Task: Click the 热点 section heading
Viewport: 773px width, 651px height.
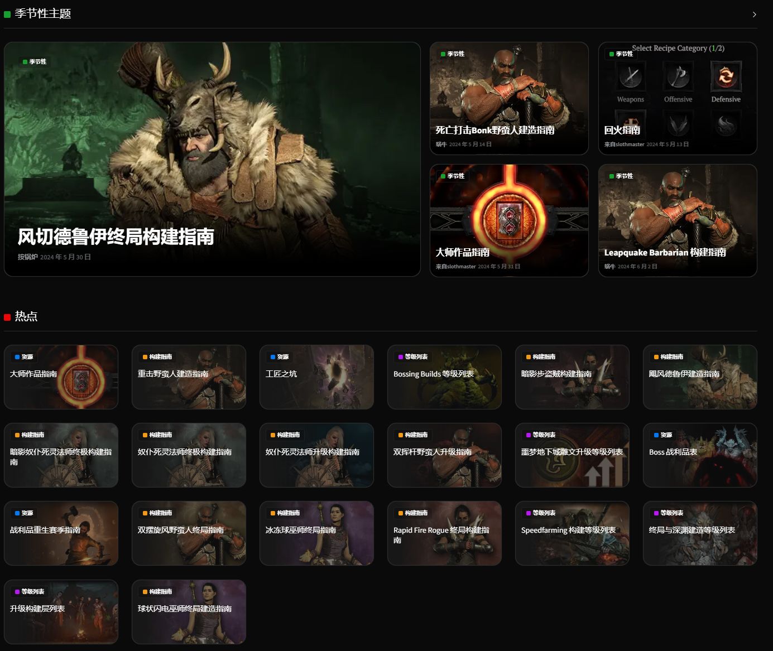Action: 26,316
